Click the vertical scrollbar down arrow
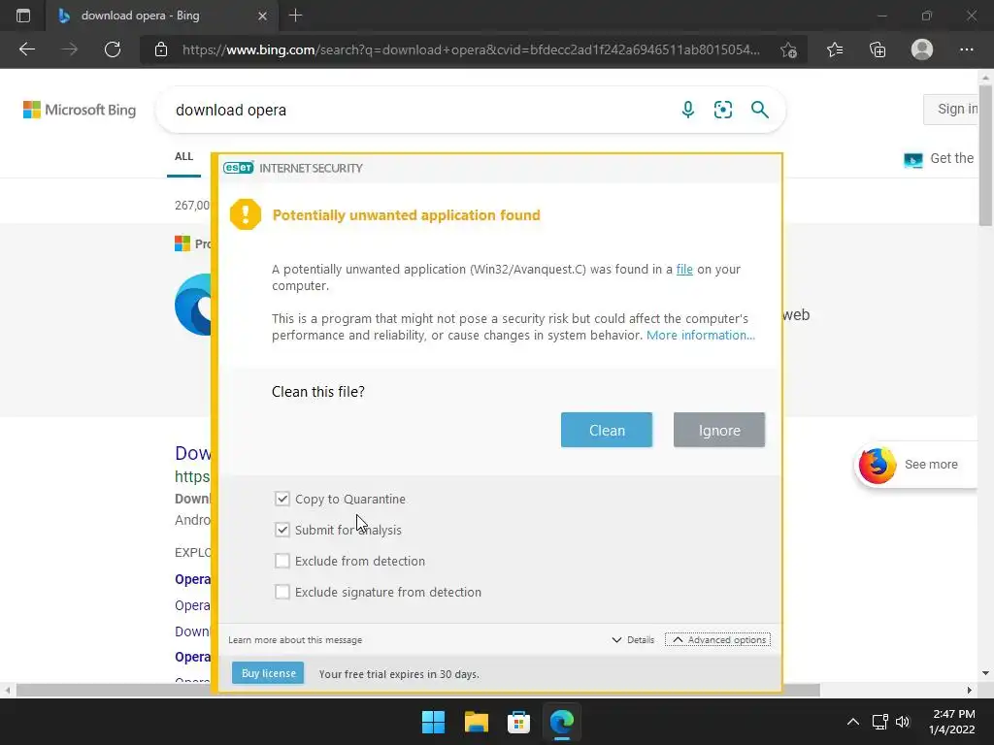The height and width of the screenshot is (745, 994). coord(985,673)
